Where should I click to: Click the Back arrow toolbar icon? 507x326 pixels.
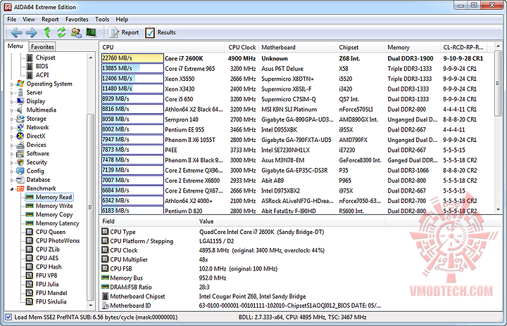point(16,32)
